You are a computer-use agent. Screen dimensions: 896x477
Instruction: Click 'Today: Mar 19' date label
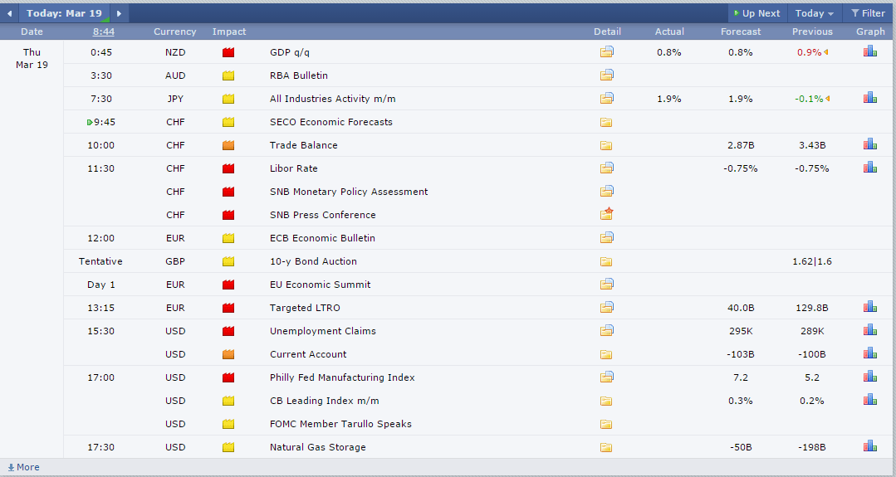click(x=64, y=13)
